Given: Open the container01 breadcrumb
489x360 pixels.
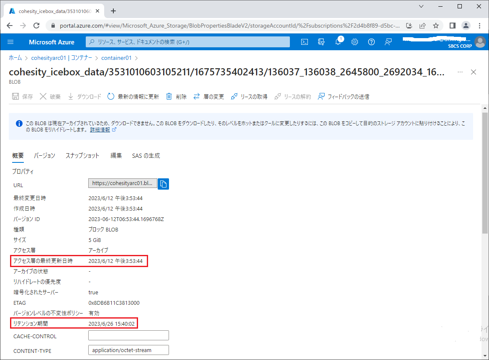Looking at the screenshot, I should pos(116,58).
